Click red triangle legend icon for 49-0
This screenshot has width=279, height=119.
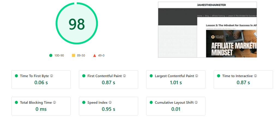tap(95, 55)
